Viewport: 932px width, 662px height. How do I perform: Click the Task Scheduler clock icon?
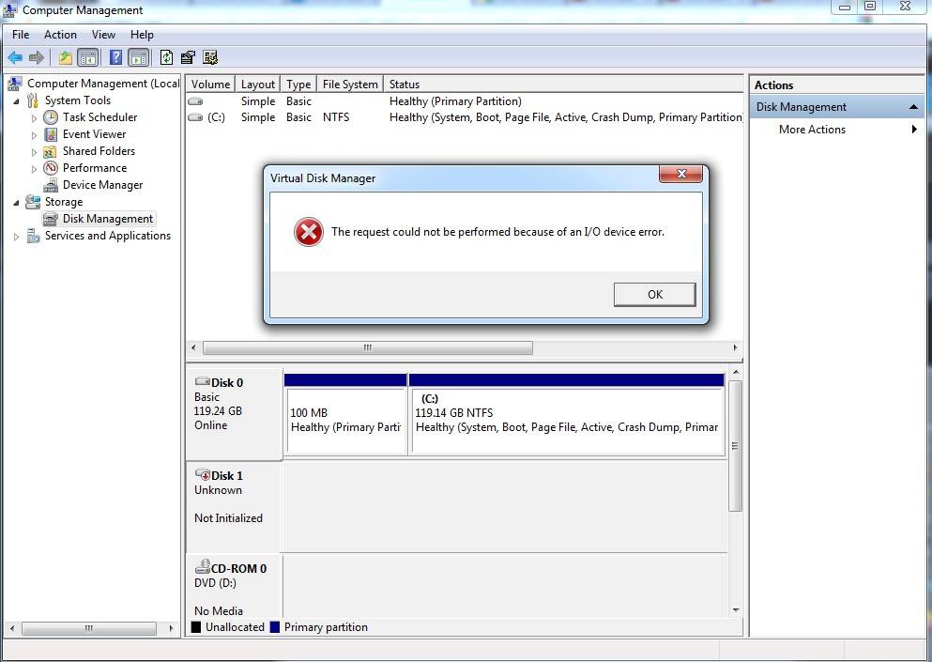pyautogui.click(x=51, y=117)
